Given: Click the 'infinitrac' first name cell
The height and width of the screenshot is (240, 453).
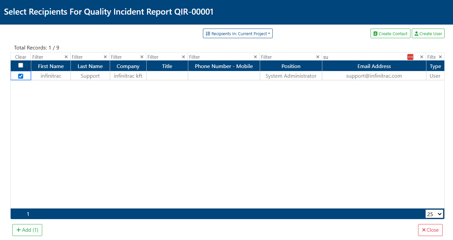Looking at the screenshot, I should pos(51,76).
